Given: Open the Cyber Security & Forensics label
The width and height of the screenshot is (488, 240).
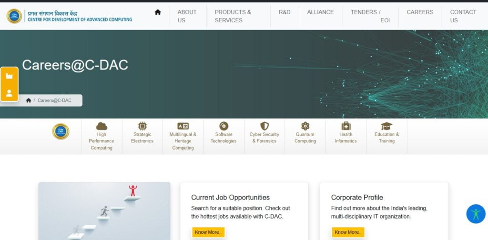Looking at the screenshot, I should click(264, 138).
